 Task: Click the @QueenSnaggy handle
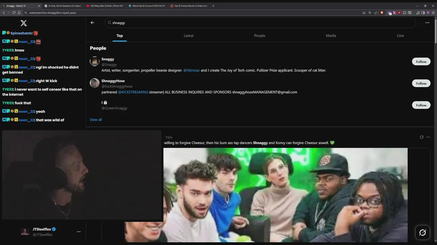pos(114,108)
